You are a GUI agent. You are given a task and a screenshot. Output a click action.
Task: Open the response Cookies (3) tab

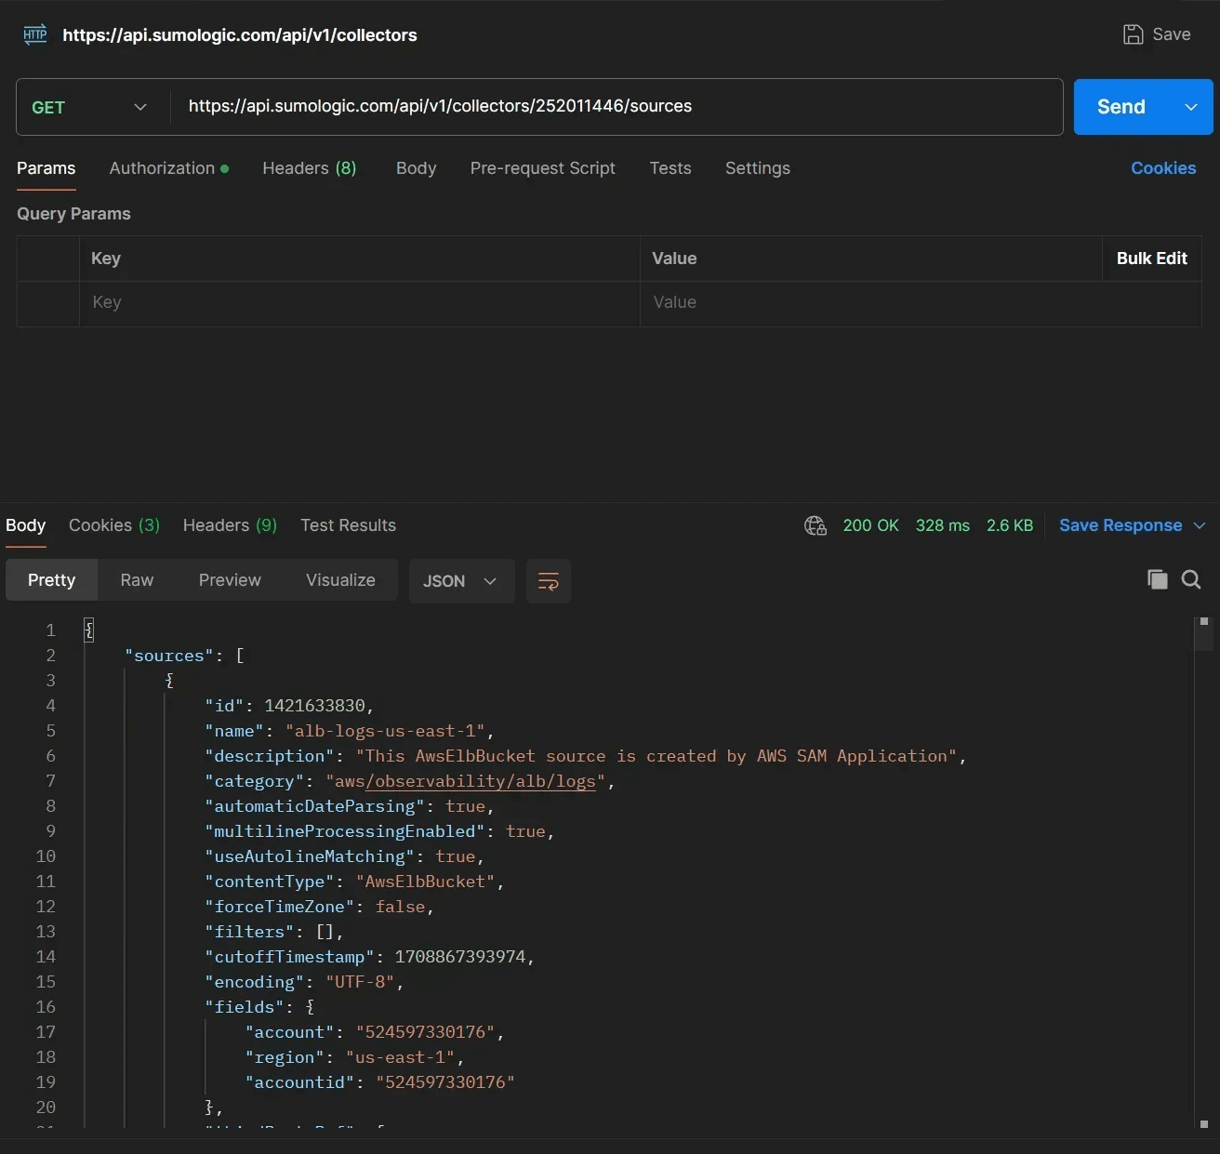point(114,525)
